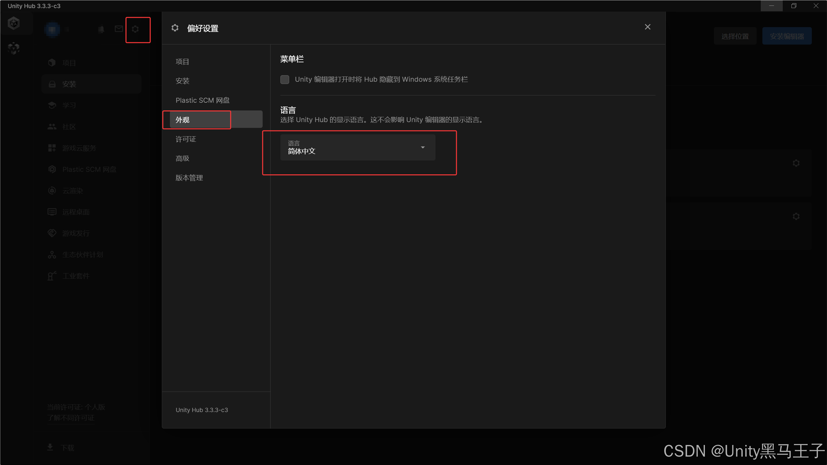Open 云渲染 in the main sidebar
The height and width of the screenshot is (465, 827).
91,191
